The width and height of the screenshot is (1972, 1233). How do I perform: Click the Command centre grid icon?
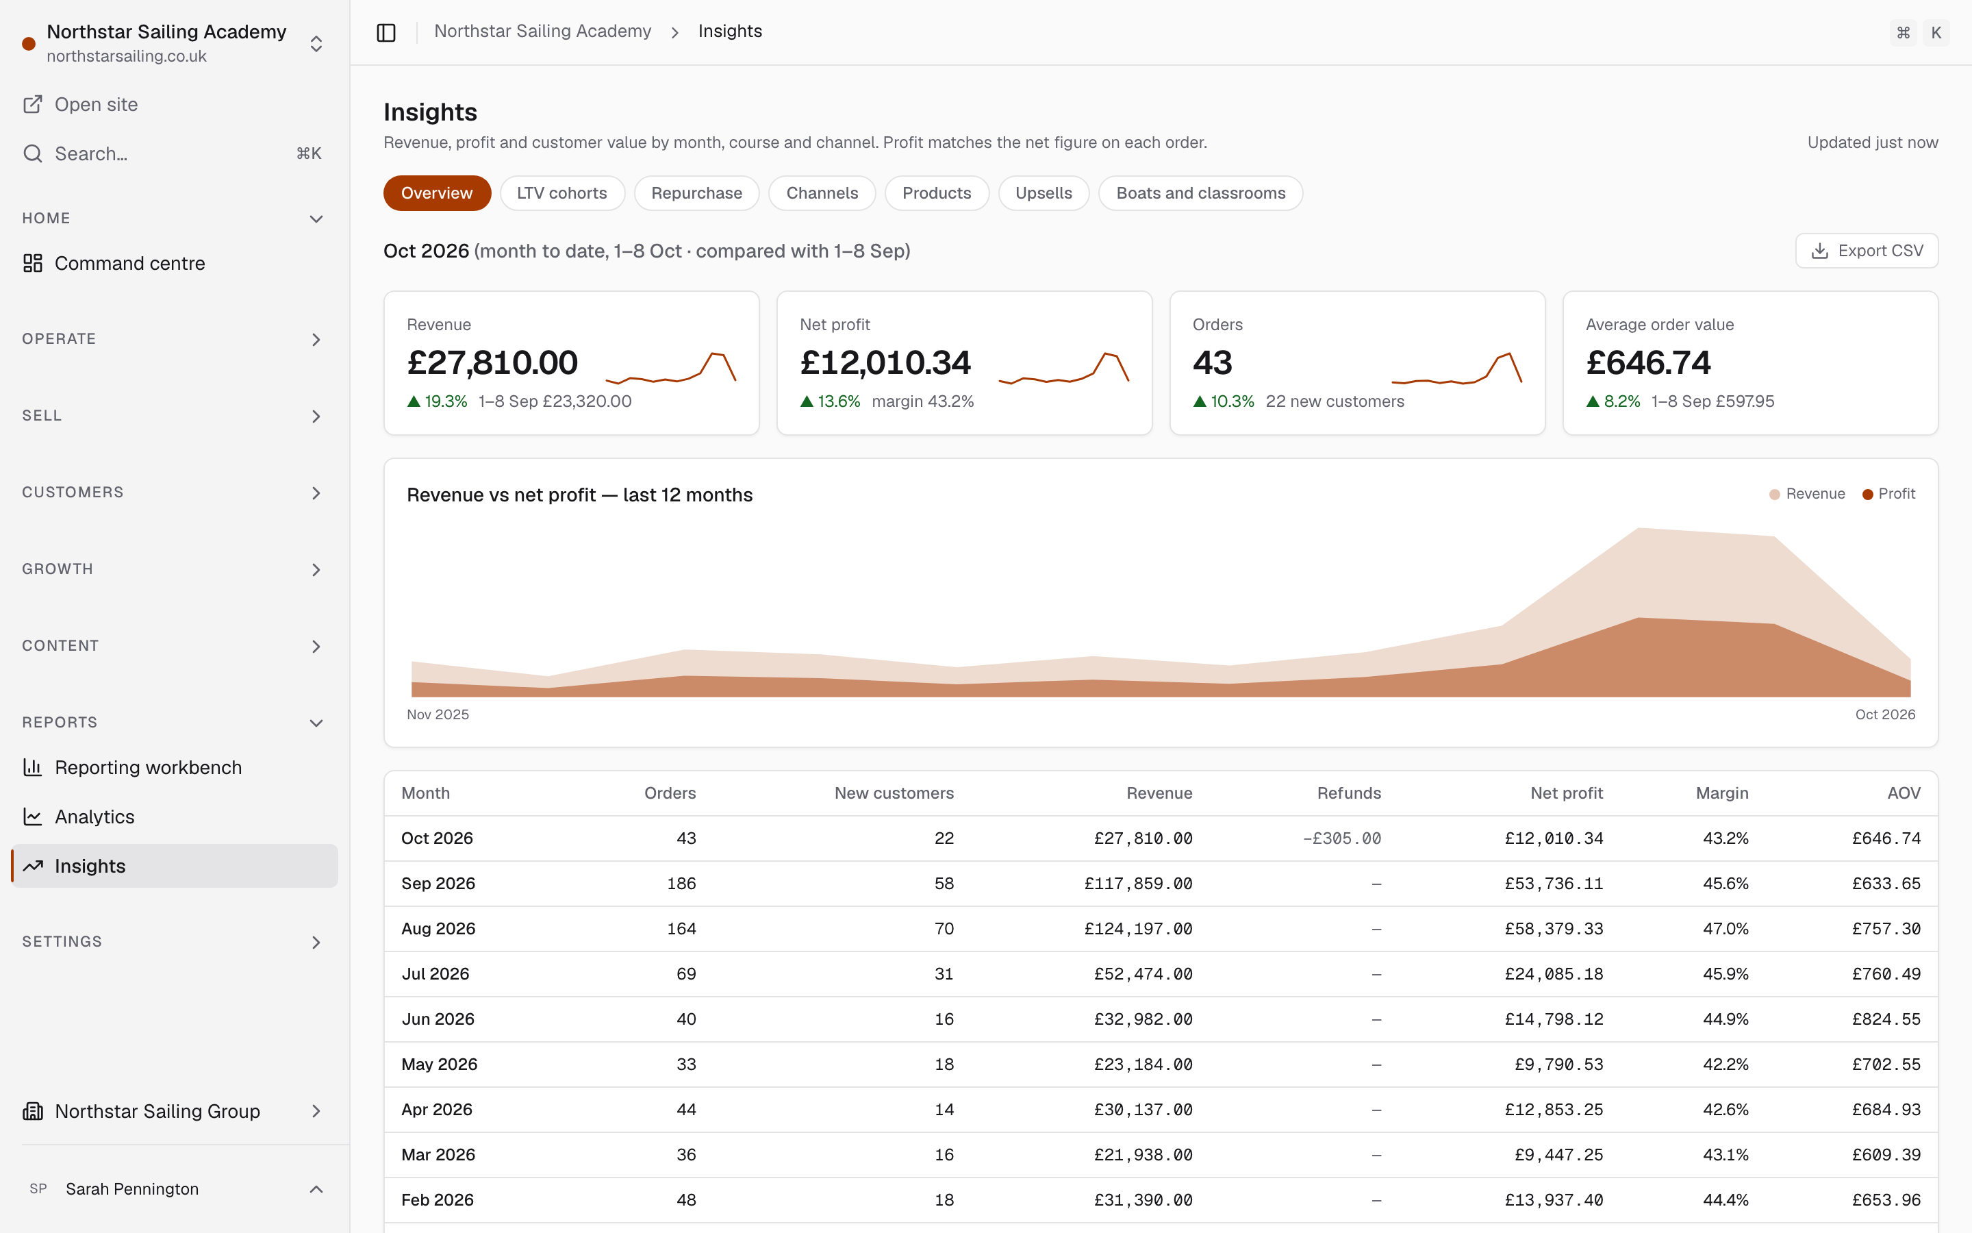(33, 264)
